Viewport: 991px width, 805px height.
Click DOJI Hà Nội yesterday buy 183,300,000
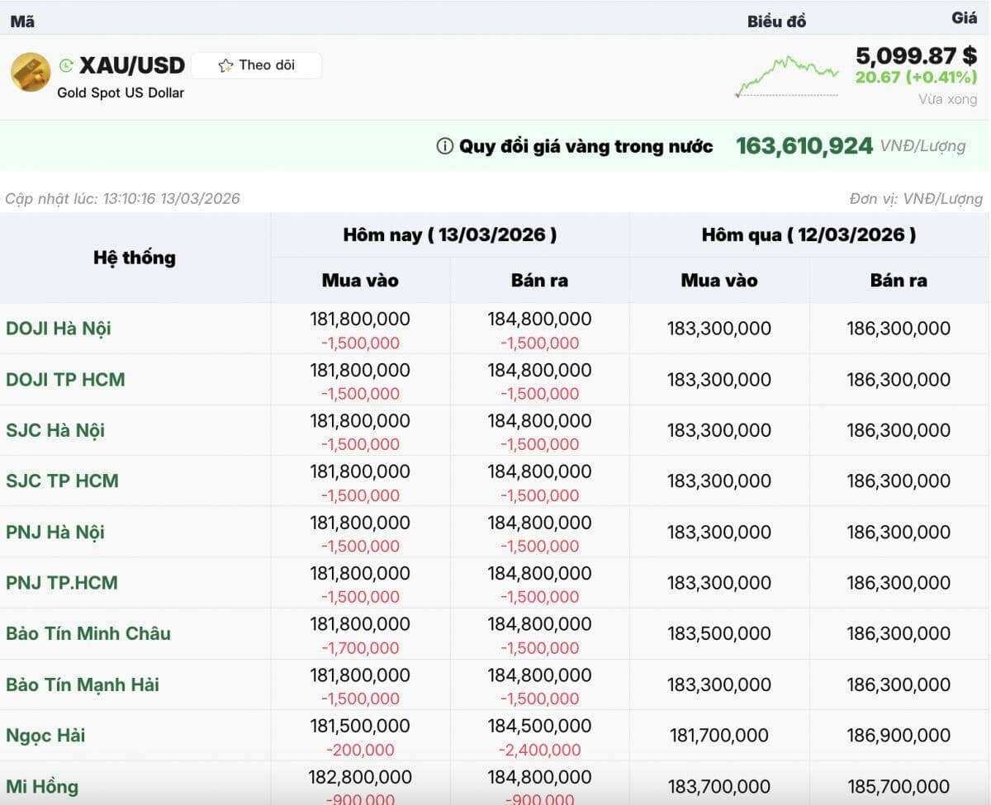click(719, 329)
